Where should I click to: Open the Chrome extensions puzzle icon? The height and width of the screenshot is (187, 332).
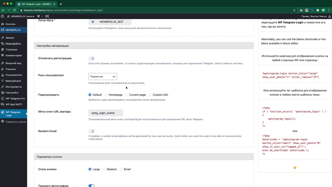(x=318, y=10)
